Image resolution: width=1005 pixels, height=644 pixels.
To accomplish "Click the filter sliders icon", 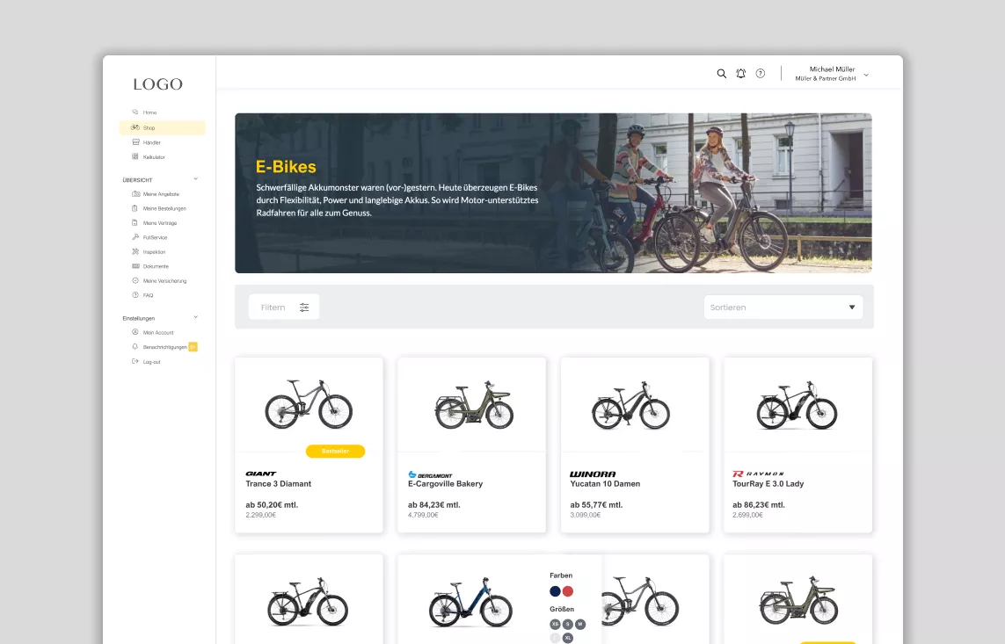I will [304, 308].
